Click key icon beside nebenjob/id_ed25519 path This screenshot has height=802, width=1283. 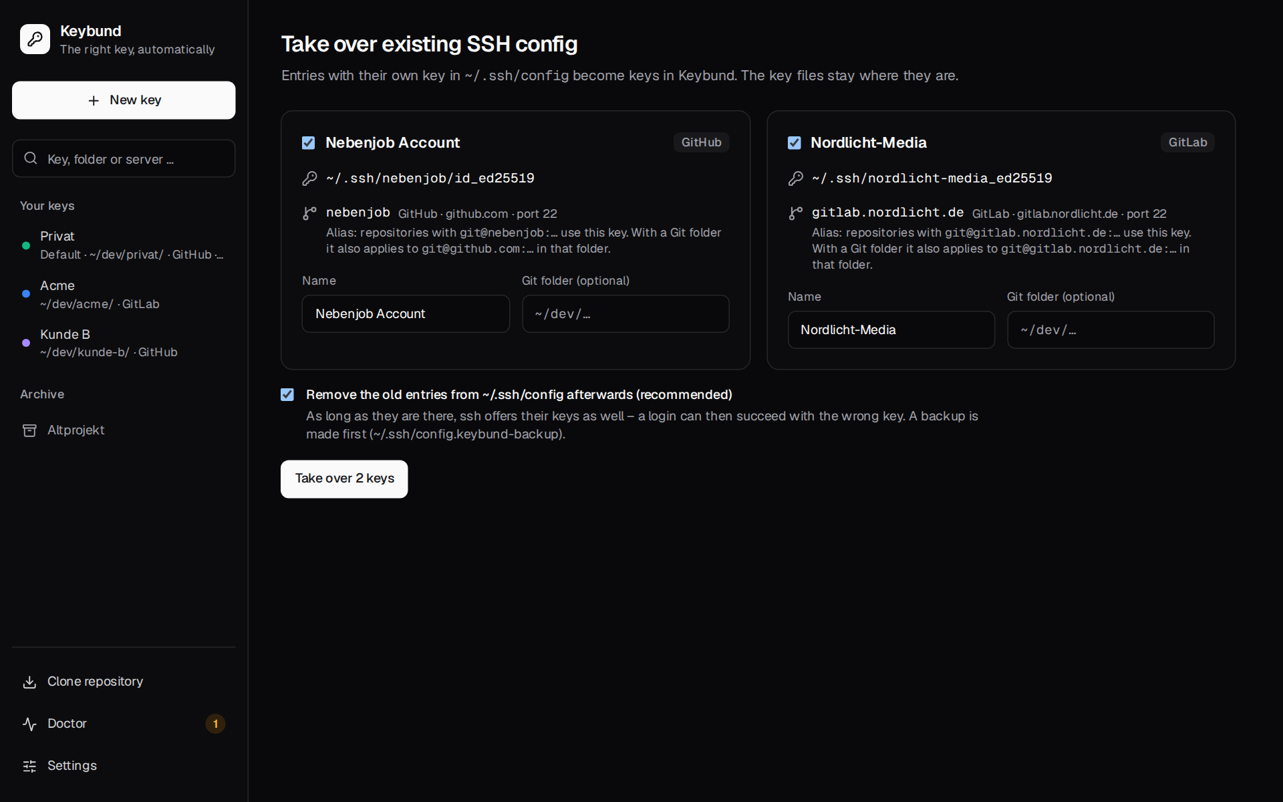[309, 178]
